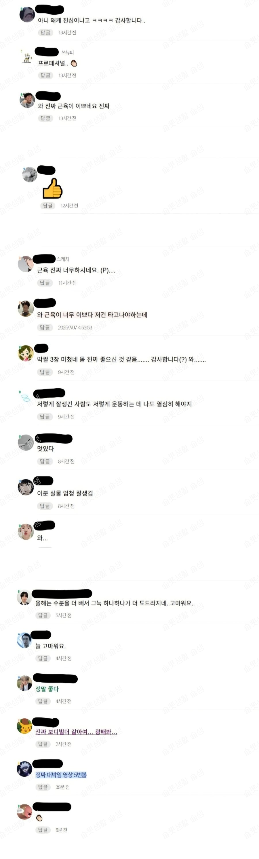Viewport: 259px width, 859px height.
Task: Select the timestamp '2025/7/07 4:53:53'
Action: pyautogui.click(x=75, y=327)
